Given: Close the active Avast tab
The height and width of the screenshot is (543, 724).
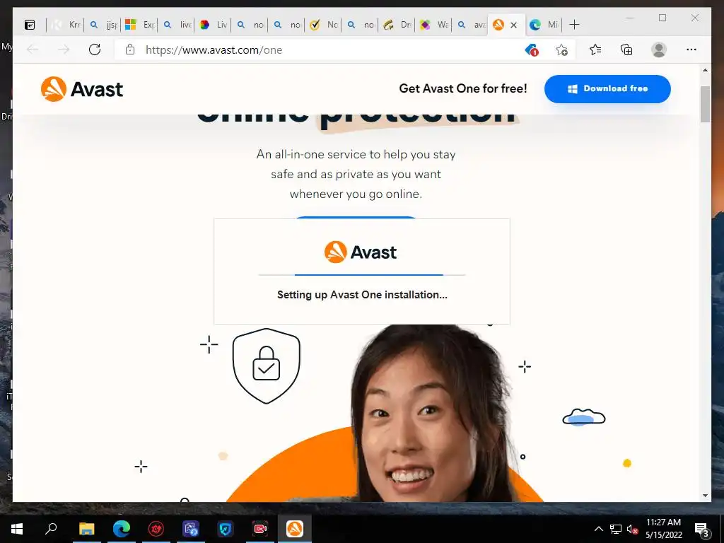Looking at the screenshot, I should pos(513,25).
